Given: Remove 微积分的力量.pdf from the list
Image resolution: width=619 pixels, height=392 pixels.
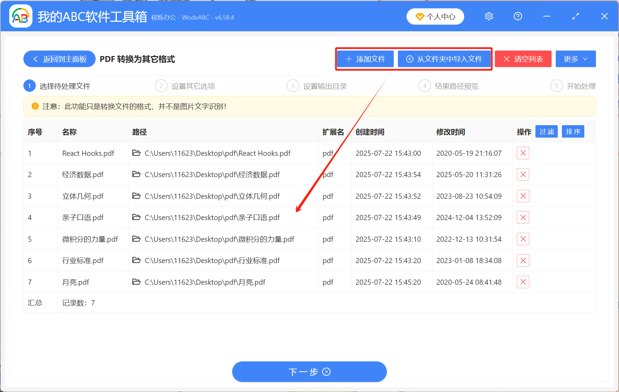Looking at the screenshot, I should pos(523,239).
